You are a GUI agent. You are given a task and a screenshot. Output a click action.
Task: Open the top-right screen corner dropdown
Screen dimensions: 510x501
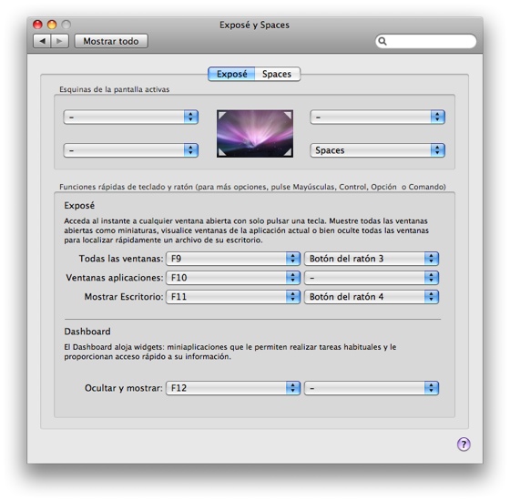(377, 118)
